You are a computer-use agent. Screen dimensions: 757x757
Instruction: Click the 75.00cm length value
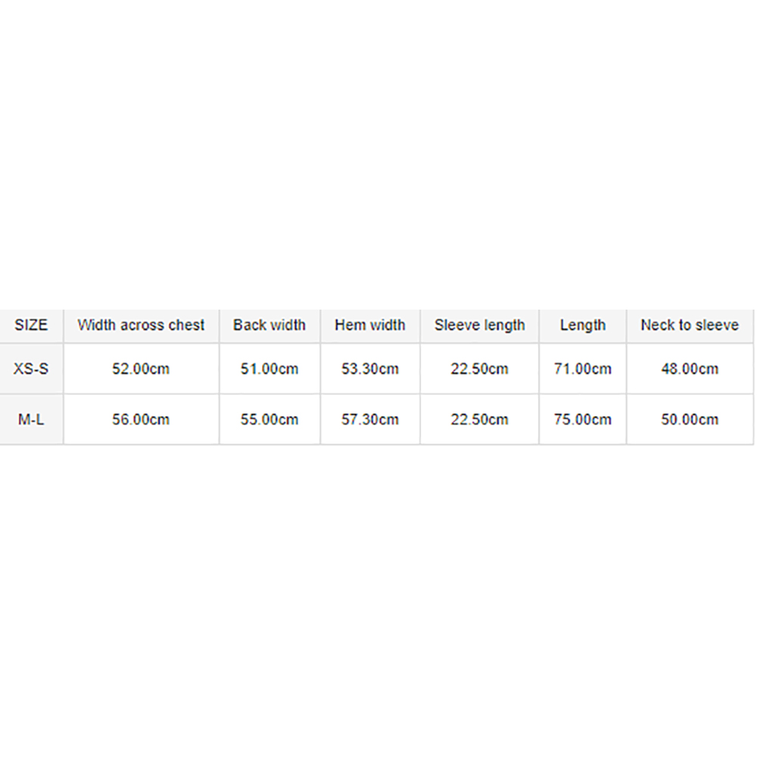(x=583, y=419)
